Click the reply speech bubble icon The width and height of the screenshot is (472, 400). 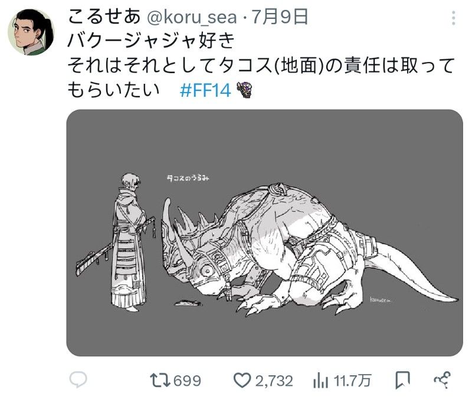pyautogui.click(x=78, y=381)
